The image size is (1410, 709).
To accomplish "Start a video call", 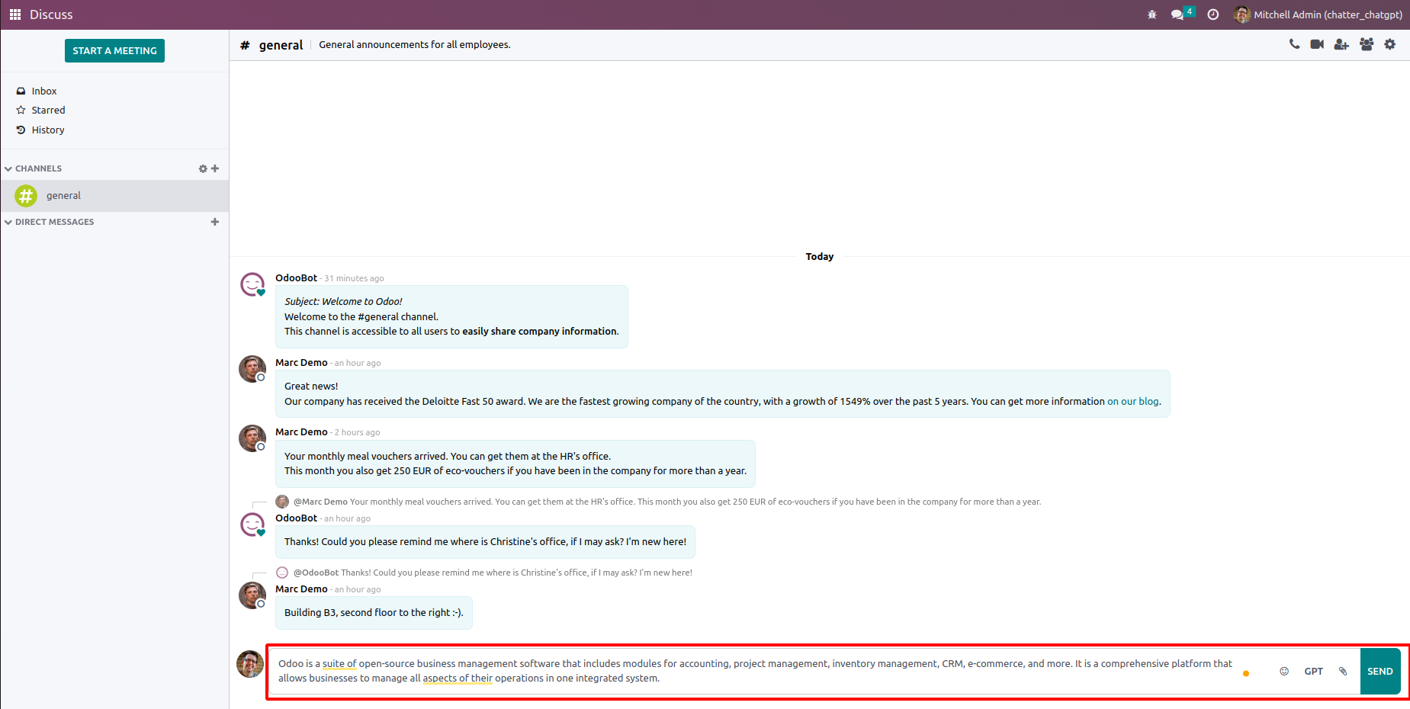I will click(1317, 44).
